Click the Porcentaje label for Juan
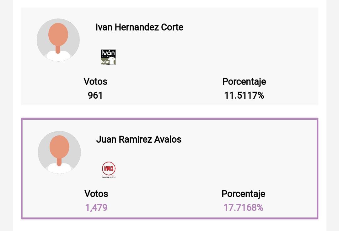The height and width of the screenshot is (231, 339). point(244,194)
